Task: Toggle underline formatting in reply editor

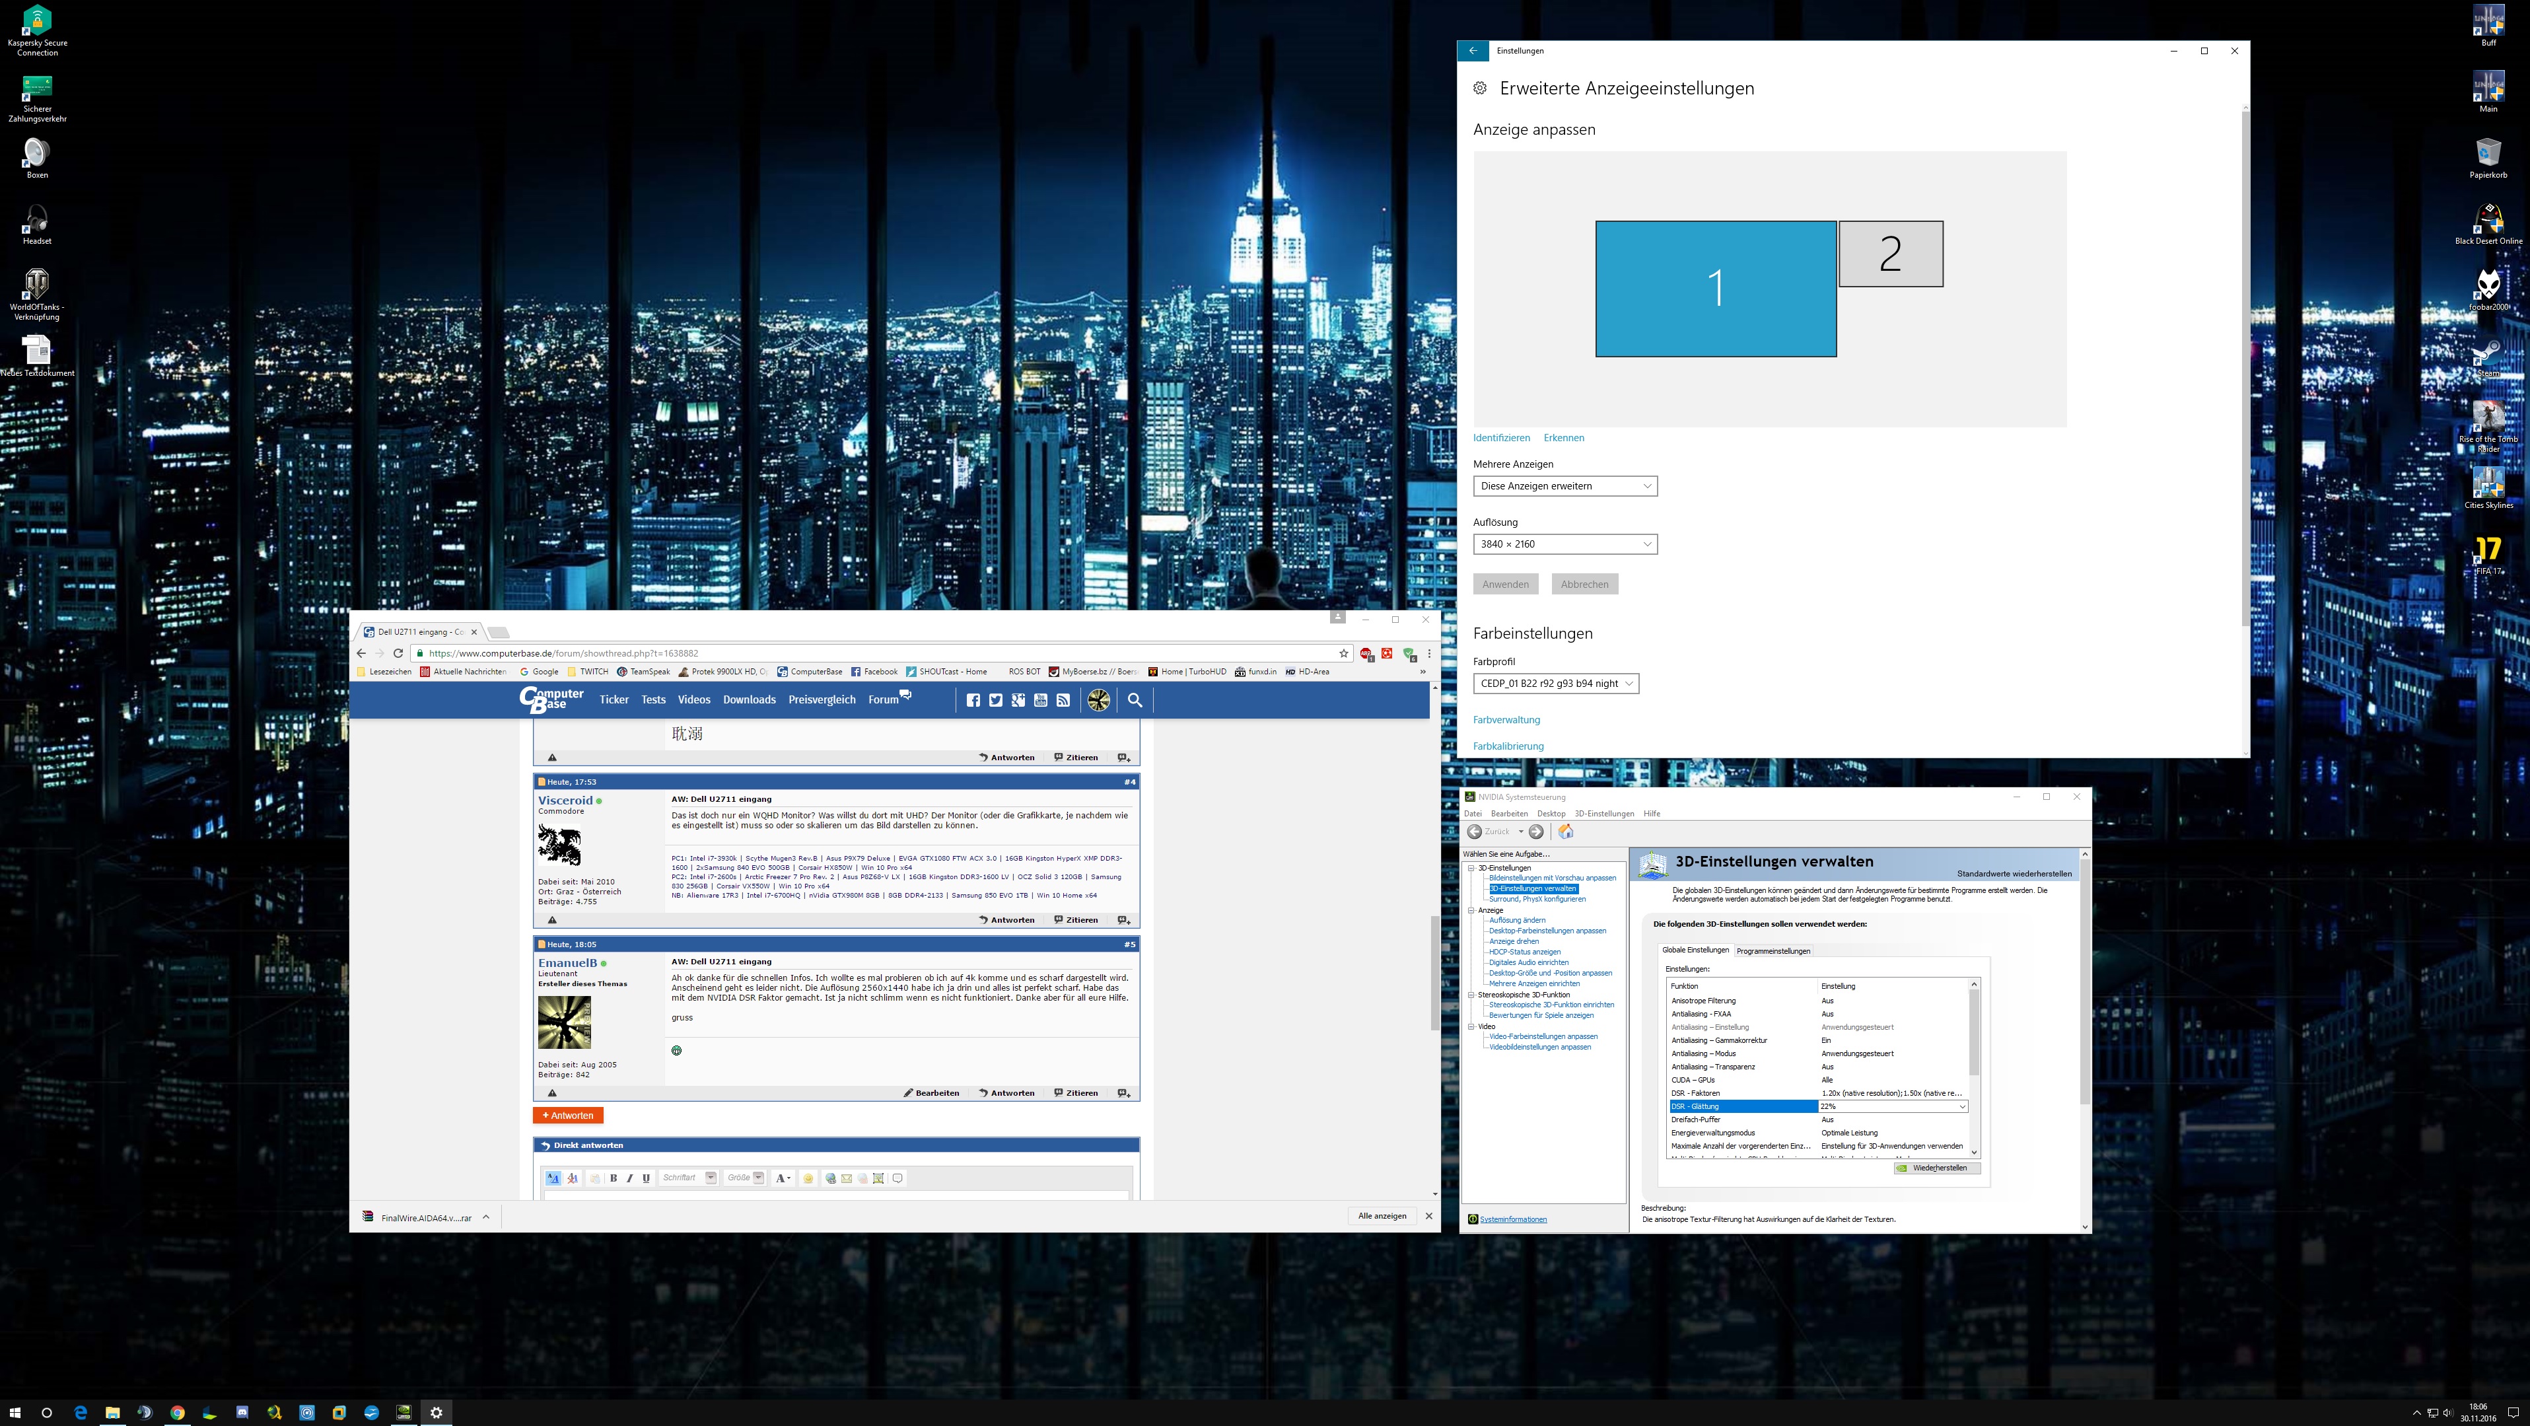Action: pos(647,1178)
